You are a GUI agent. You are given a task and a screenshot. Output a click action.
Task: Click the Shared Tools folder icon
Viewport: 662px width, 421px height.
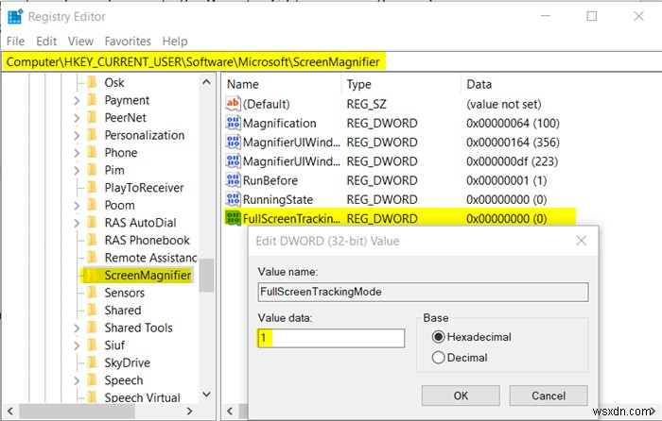coord(92,328)
